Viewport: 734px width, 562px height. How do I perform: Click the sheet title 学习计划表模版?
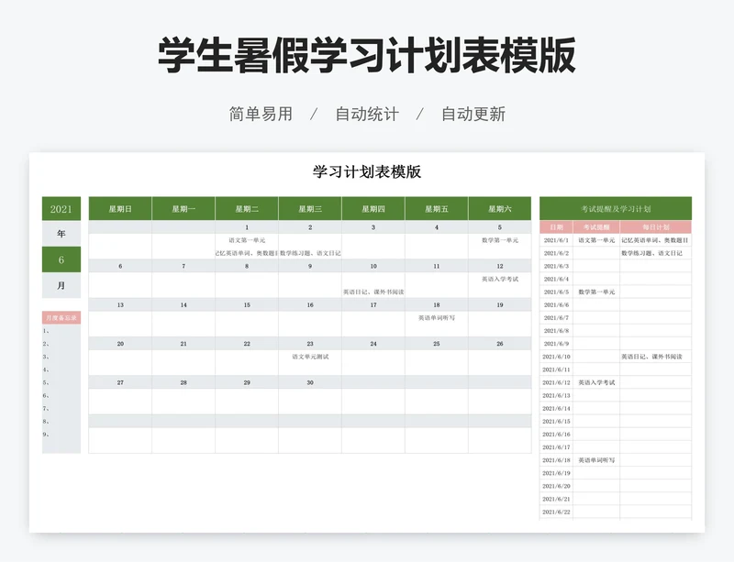point(367,171)
